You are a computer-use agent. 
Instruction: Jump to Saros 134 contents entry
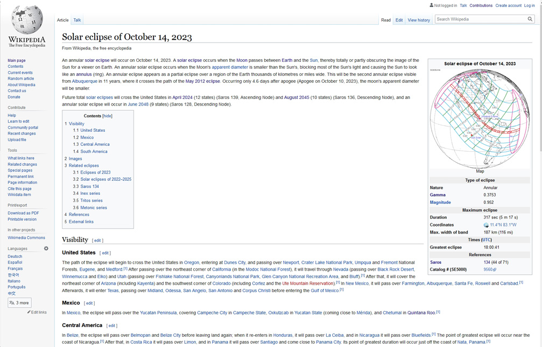(x=89, y=186)
